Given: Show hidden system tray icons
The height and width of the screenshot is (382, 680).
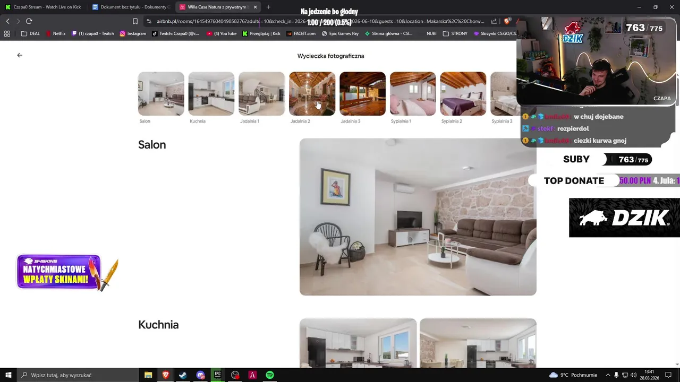Looking at the screenshot, I should tap(608, 375).
